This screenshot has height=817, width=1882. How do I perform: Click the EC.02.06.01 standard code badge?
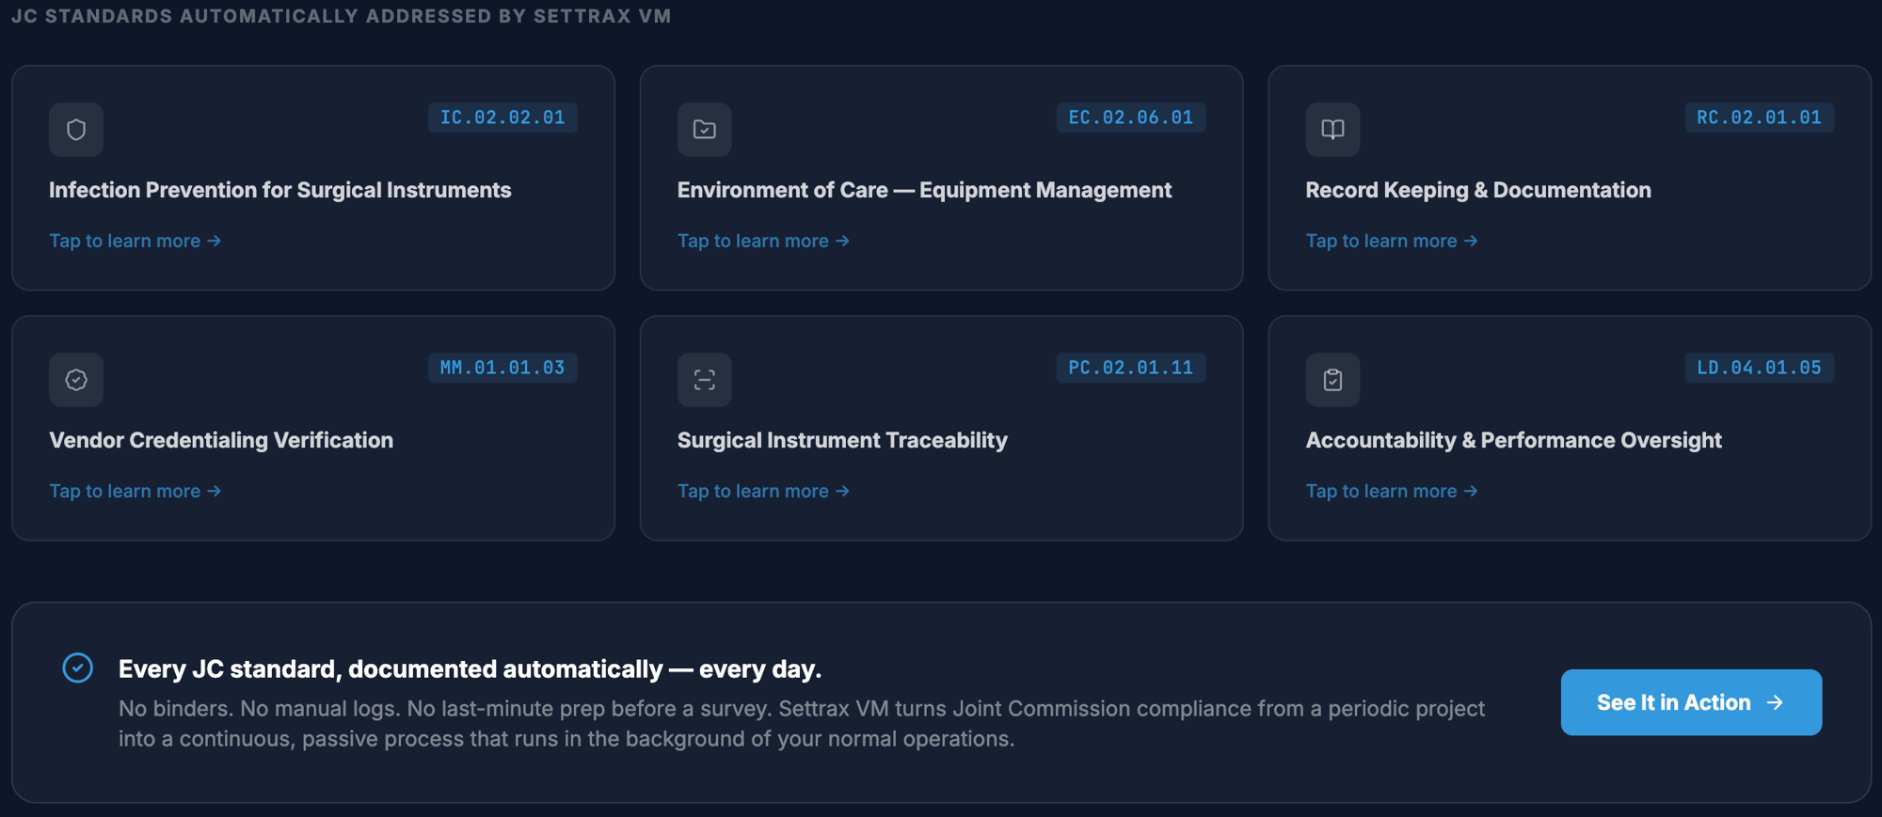1130,118
